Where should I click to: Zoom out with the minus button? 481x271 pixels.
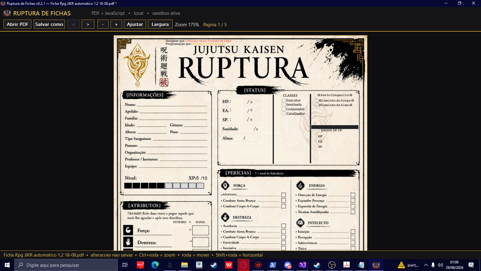click(x=103, y=24)
